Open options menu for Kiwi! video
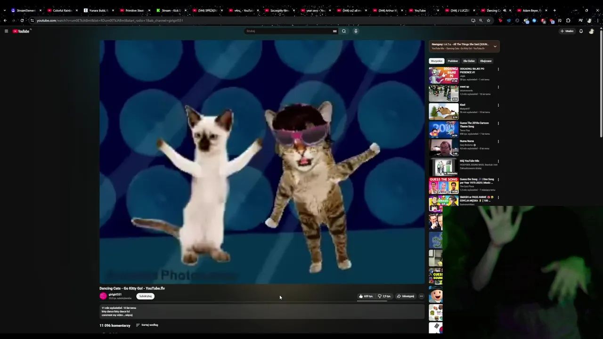 pyautogui.click(x=498, y=105)
